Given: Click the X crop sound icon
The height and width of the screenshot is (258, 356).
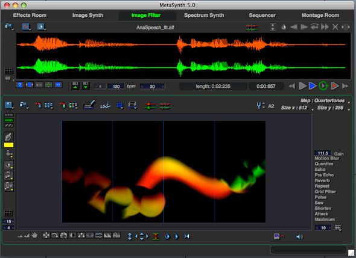Looking at the screenshot, I should point(335,27).
